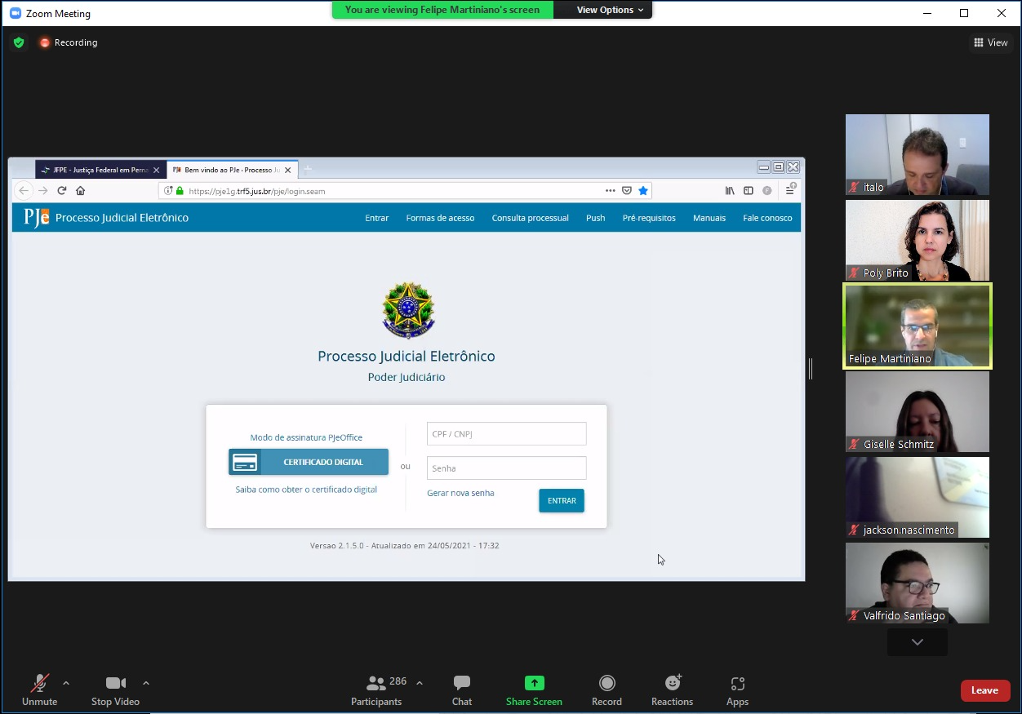Stop the video camera
Screen dimensions: 1022x714
(115, 690)
